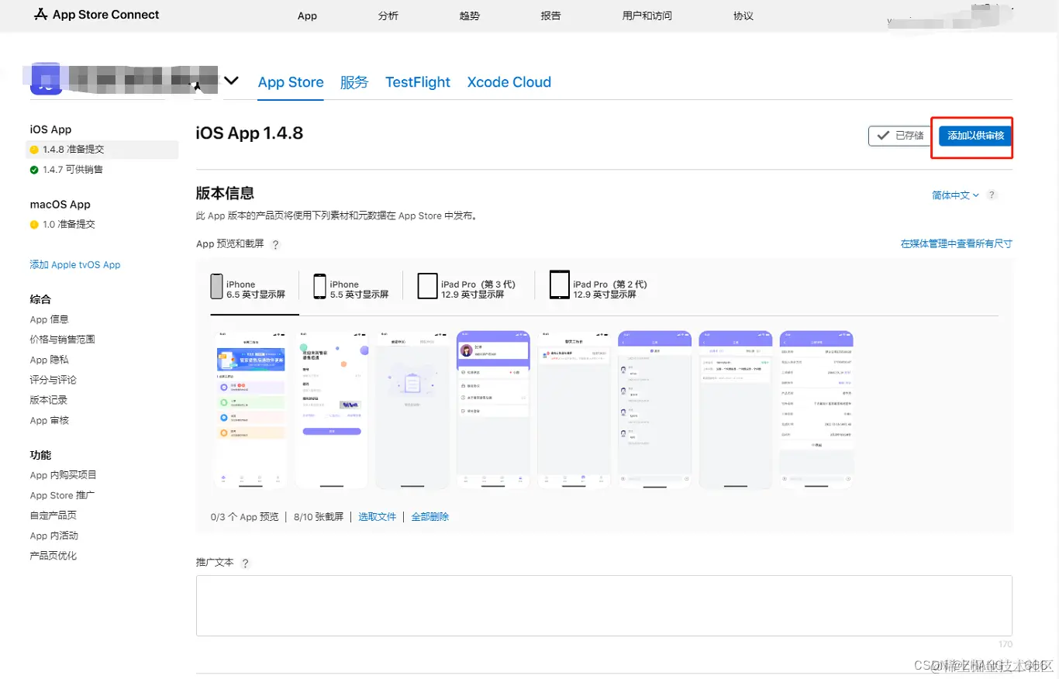1059x679 pixels.
Task: Open the 简体中文 language dropdown
Action: click(955, 195)
